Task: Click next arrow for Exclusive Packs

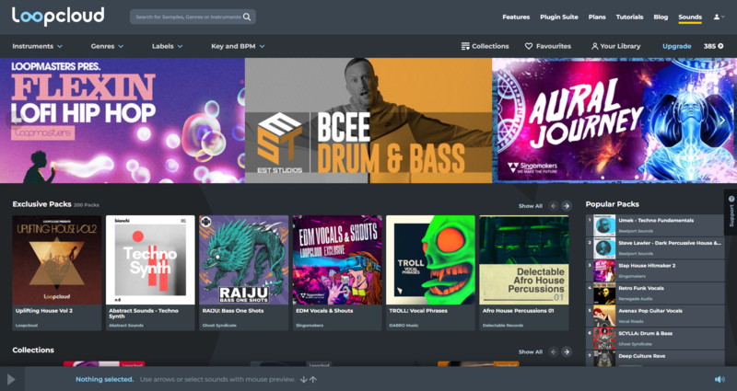Action: pyautogui.click(x=567, y=206)
